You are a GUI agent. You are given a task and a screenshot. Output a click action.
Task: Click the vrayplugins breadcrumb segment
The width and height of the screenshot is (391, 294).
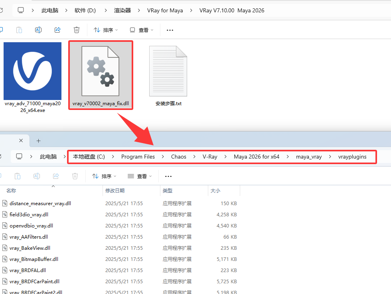tap(352, 157)
